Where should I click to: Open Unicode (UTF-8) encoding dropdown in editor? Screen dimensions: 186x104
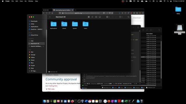[x=127, y=84]
